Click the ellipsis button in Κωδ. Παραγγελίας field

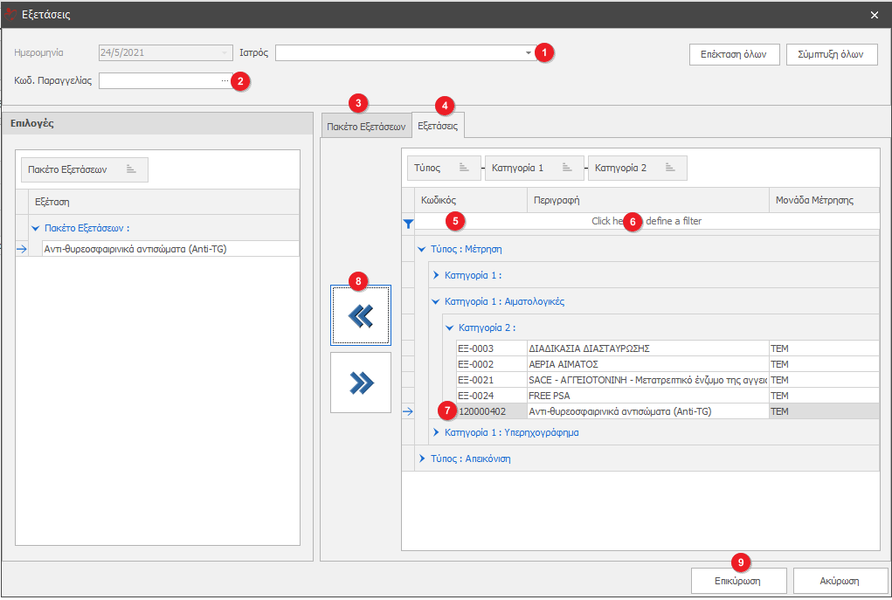tap(225, 81)
